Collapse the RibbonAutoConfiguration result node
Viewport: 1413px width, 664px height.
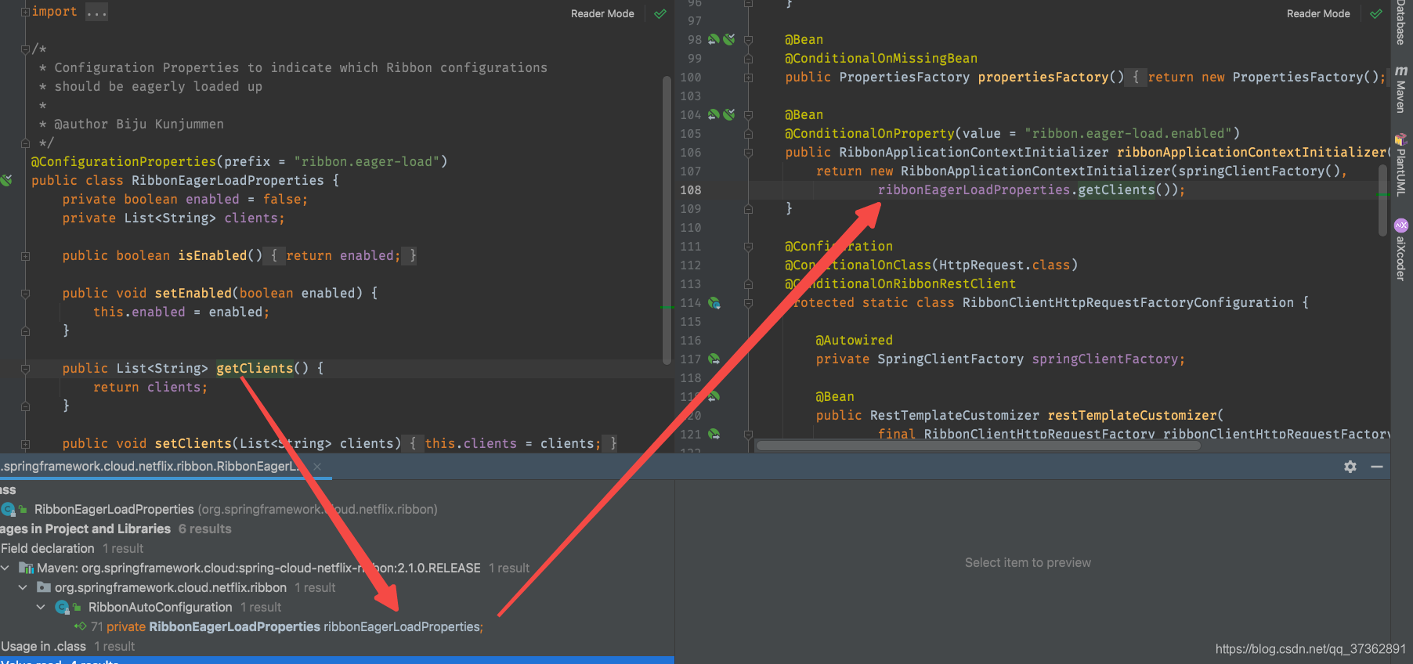(x=41, y=608)
